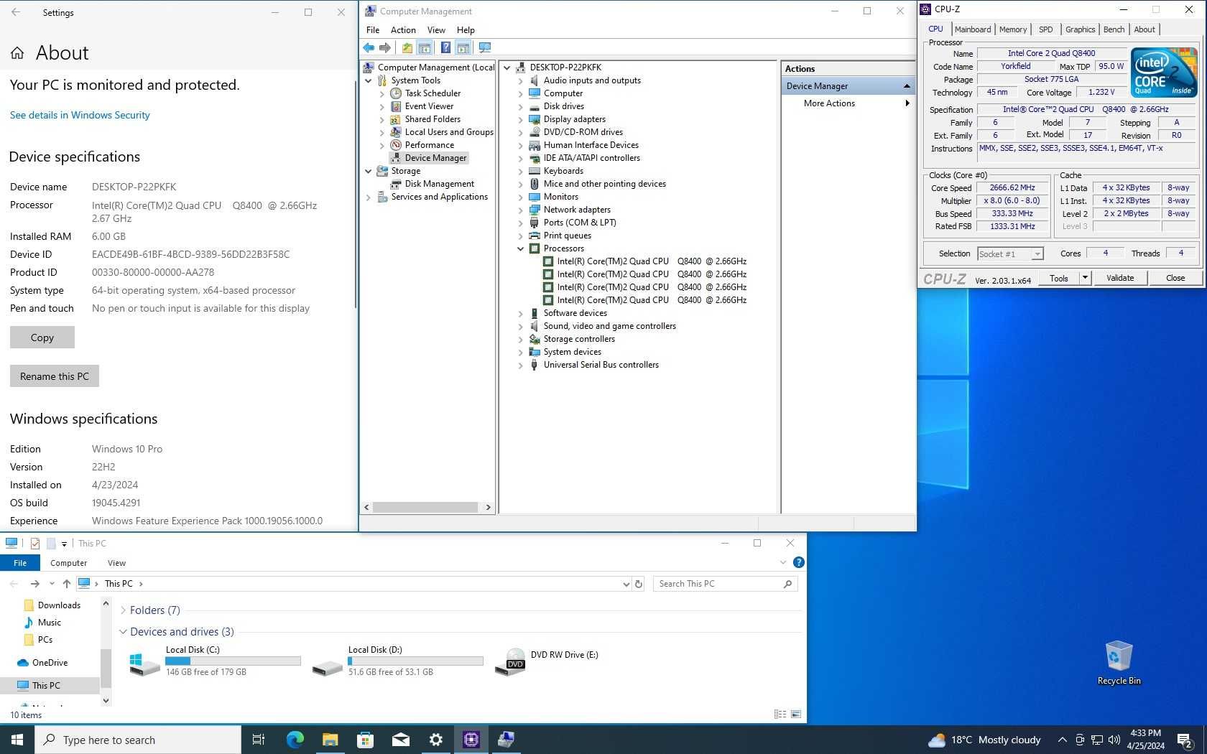Image resolution: width=1207 pixels, height=754 pixels.
Task: Click the Intel Core 2 Quad logo in CPU-Z
Action: pyautogui.click(x=1164, y=72)
